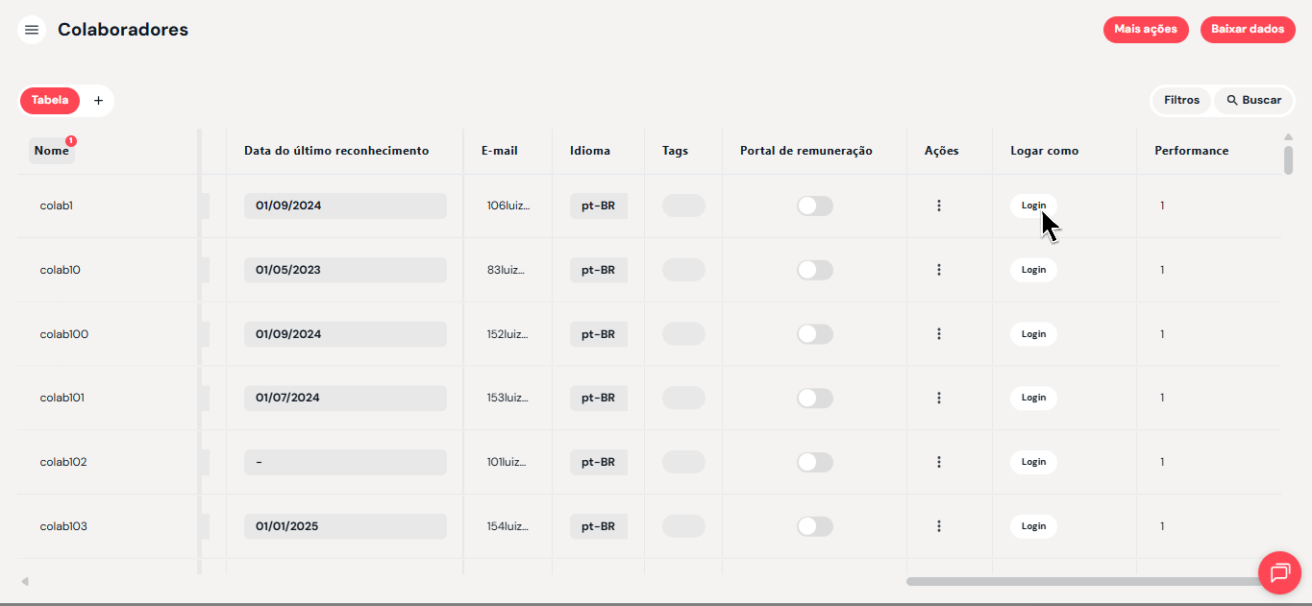Open the Filtros panel

click(1181, 100)
